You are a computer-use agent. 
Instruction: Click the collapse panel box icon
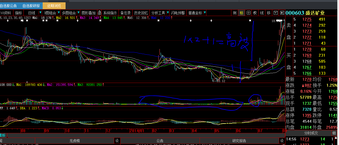pyautogui.click(x=276, y=13)
